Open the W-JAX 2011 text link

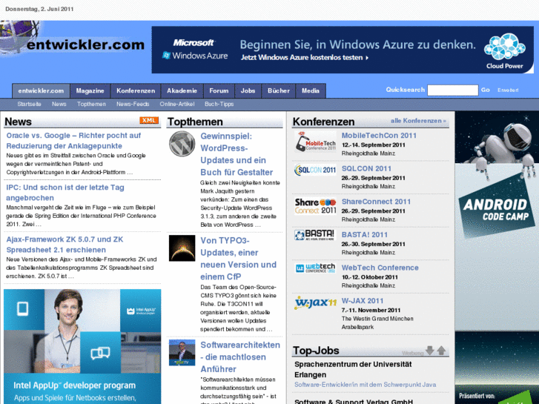click(363, 300)
